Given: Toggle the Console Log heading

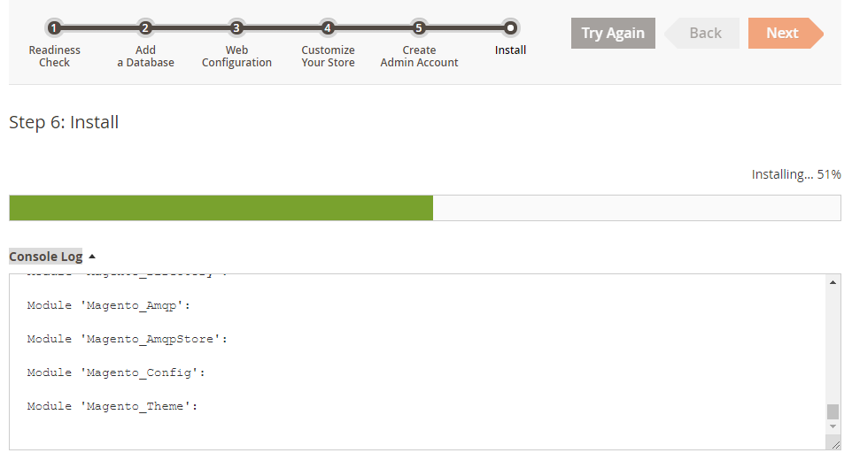Looking at the screenshot, I should (x=45, y=257).
